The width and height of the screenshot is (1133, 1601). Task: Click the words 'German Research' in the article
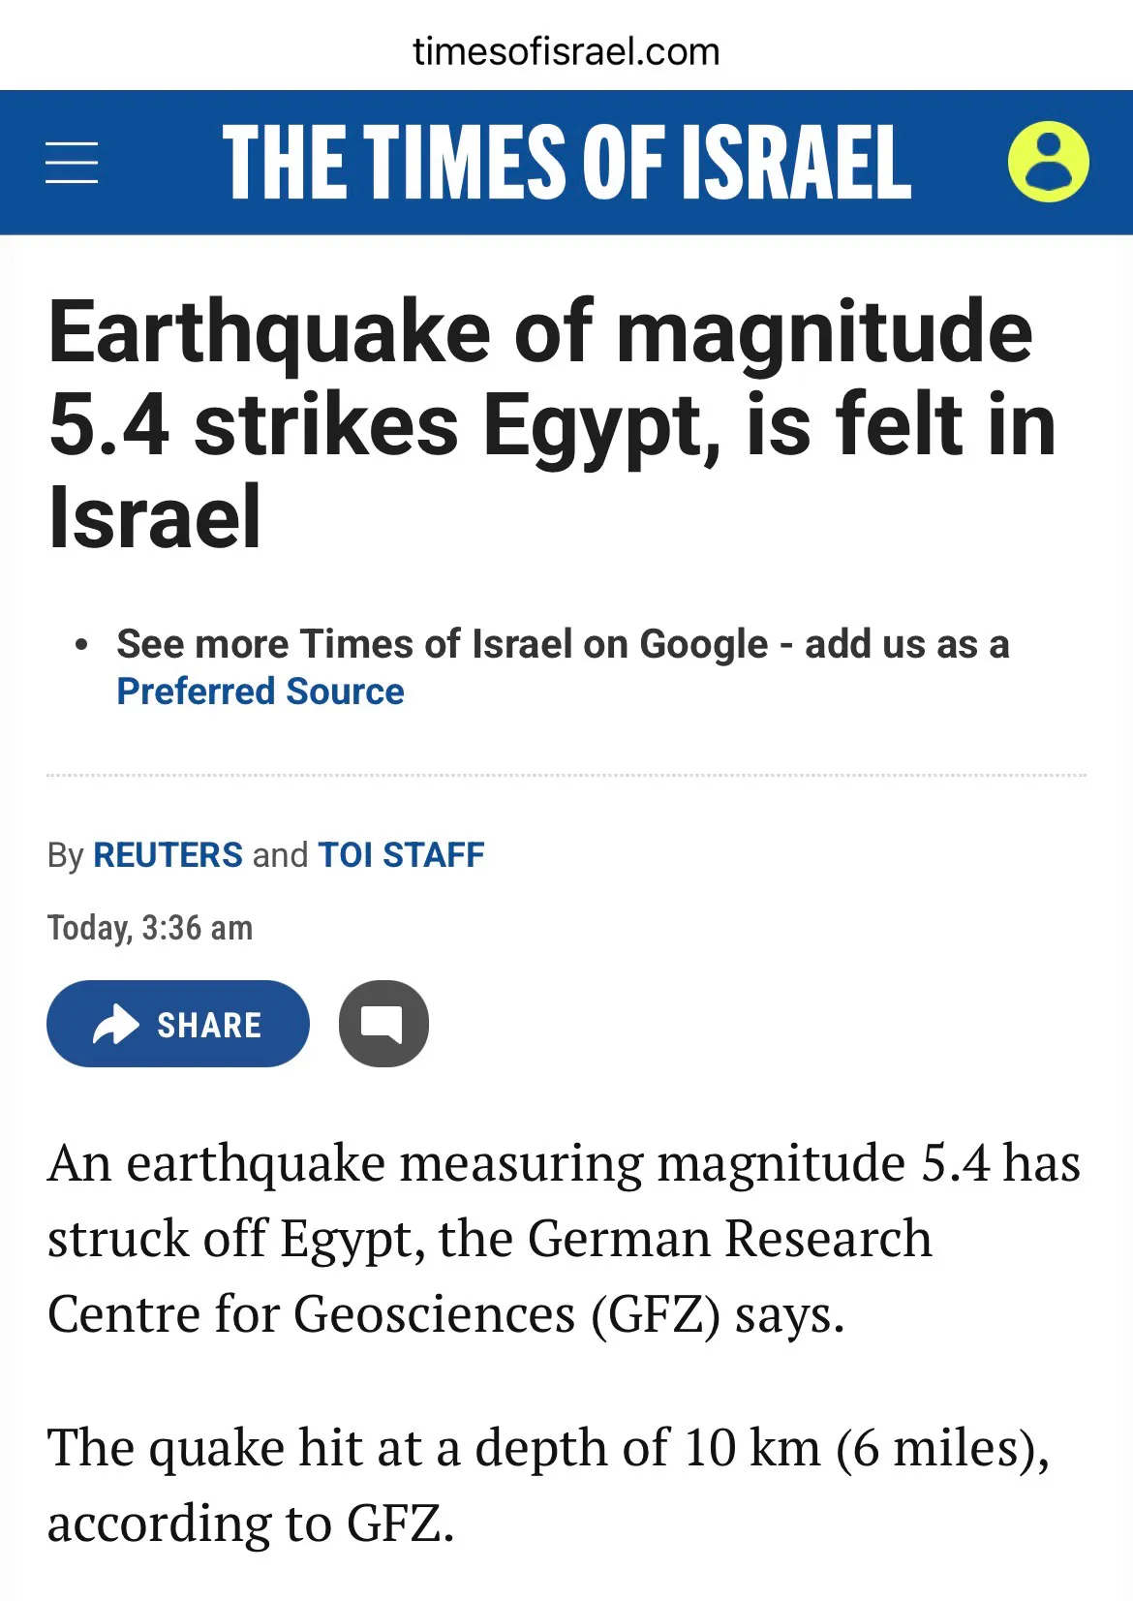[x=730, y=1238]
